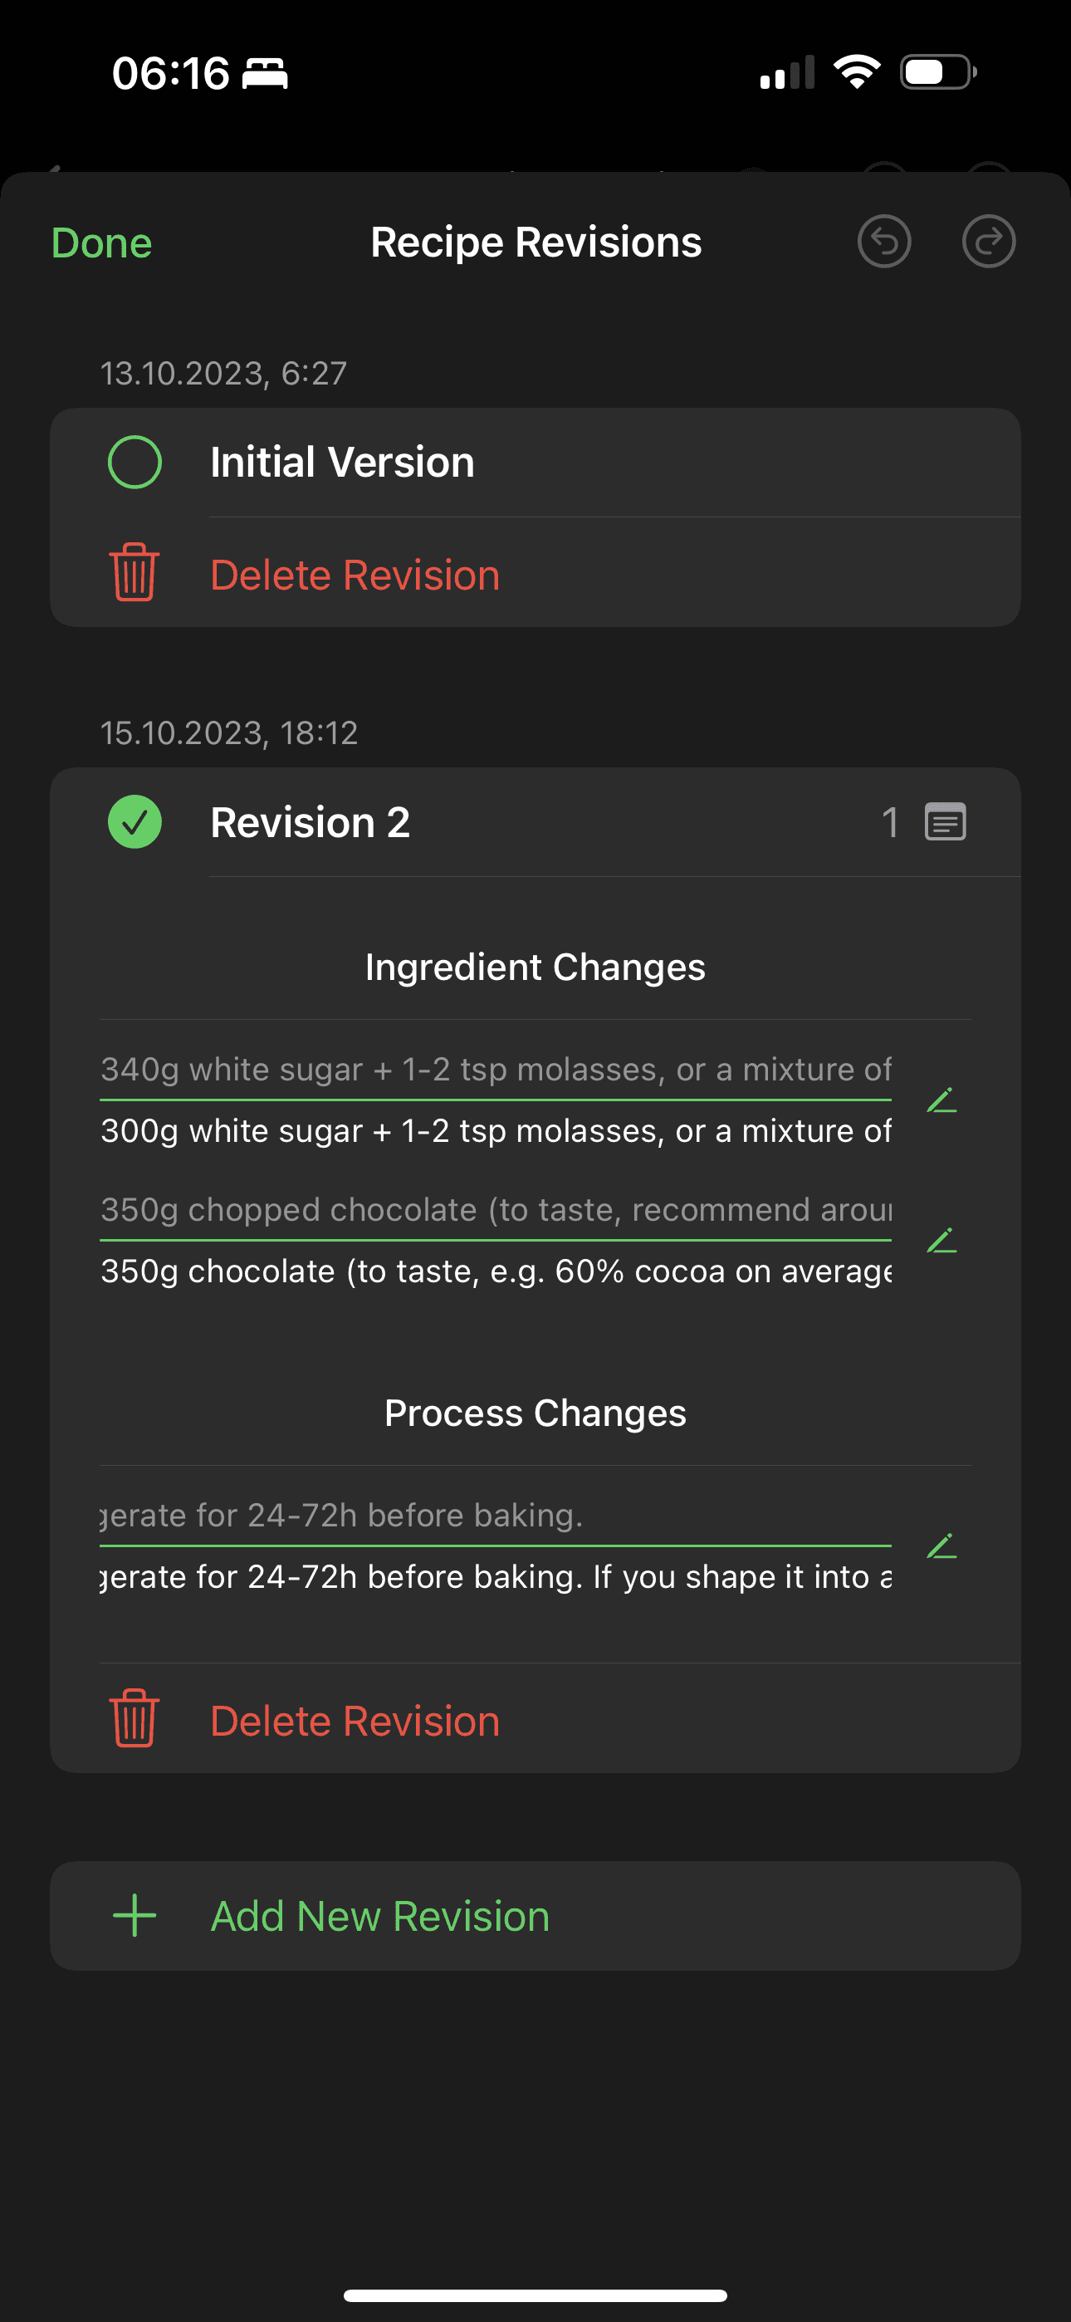Tap the trash icon under Initial Version
The image size is (1071, 2322).
134,573
